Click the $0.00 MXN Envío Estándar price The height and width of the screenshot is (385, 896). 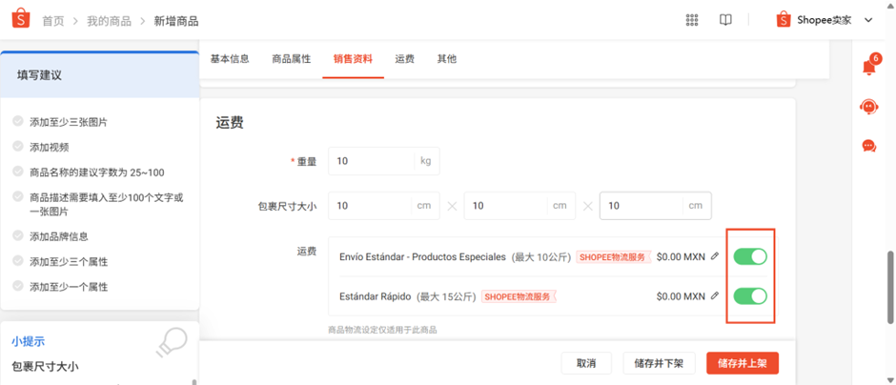click(682, 256)
